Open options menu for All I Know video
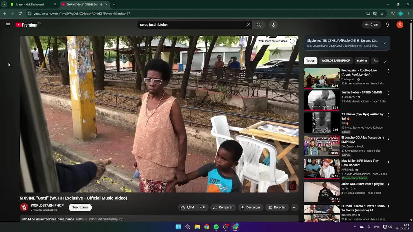 (x=388, y=115)
